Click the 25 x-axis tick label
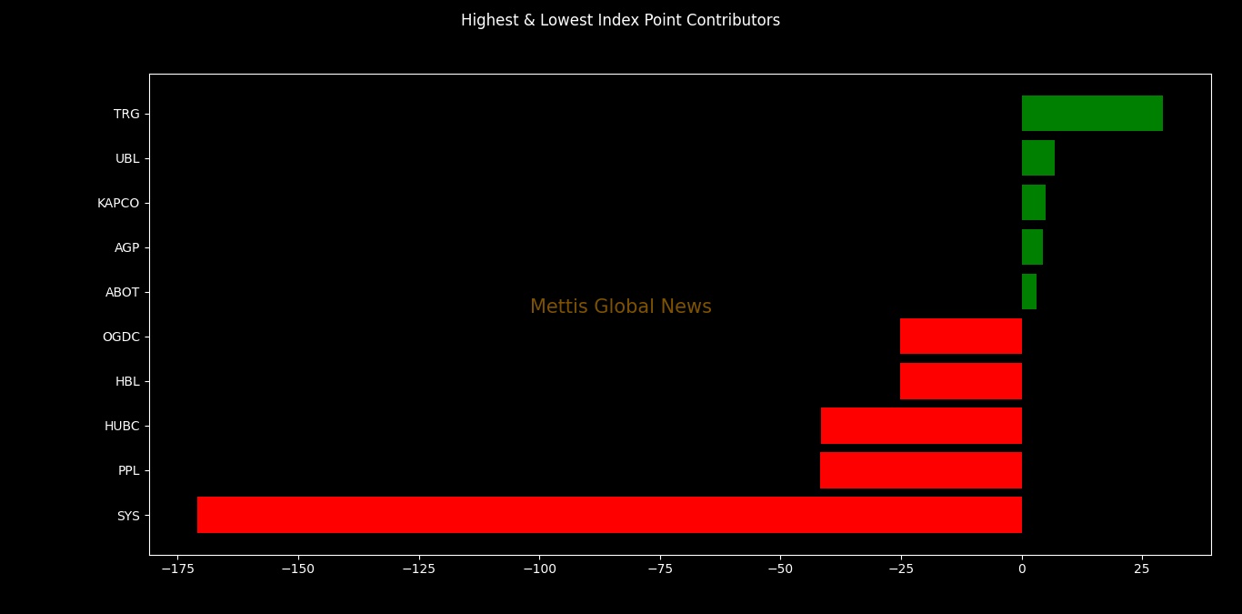 coord(1142,569)
